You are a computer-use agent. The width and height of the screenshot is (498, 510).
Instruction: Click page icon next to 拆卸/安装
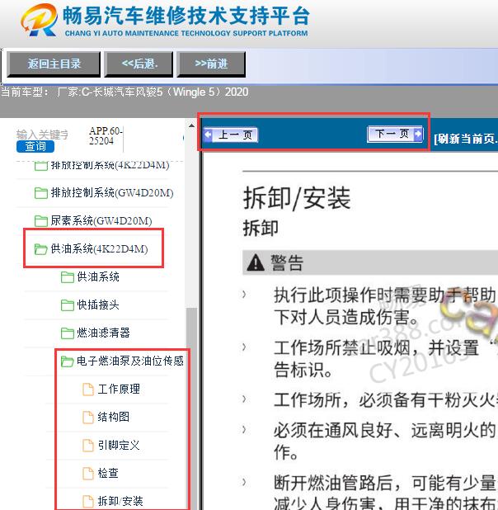point(88,501)
